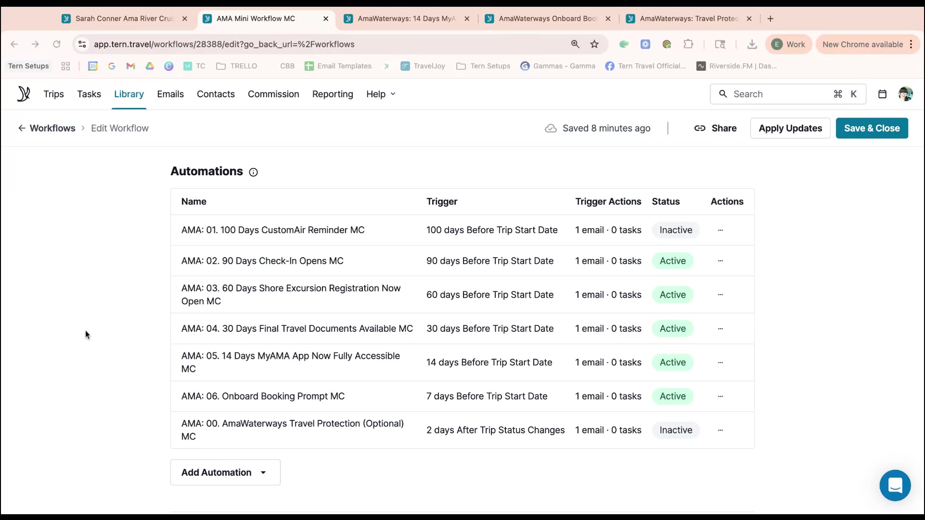Click the Share button
This screenshot has width=925, height=520.
click(x=715, y=128)
